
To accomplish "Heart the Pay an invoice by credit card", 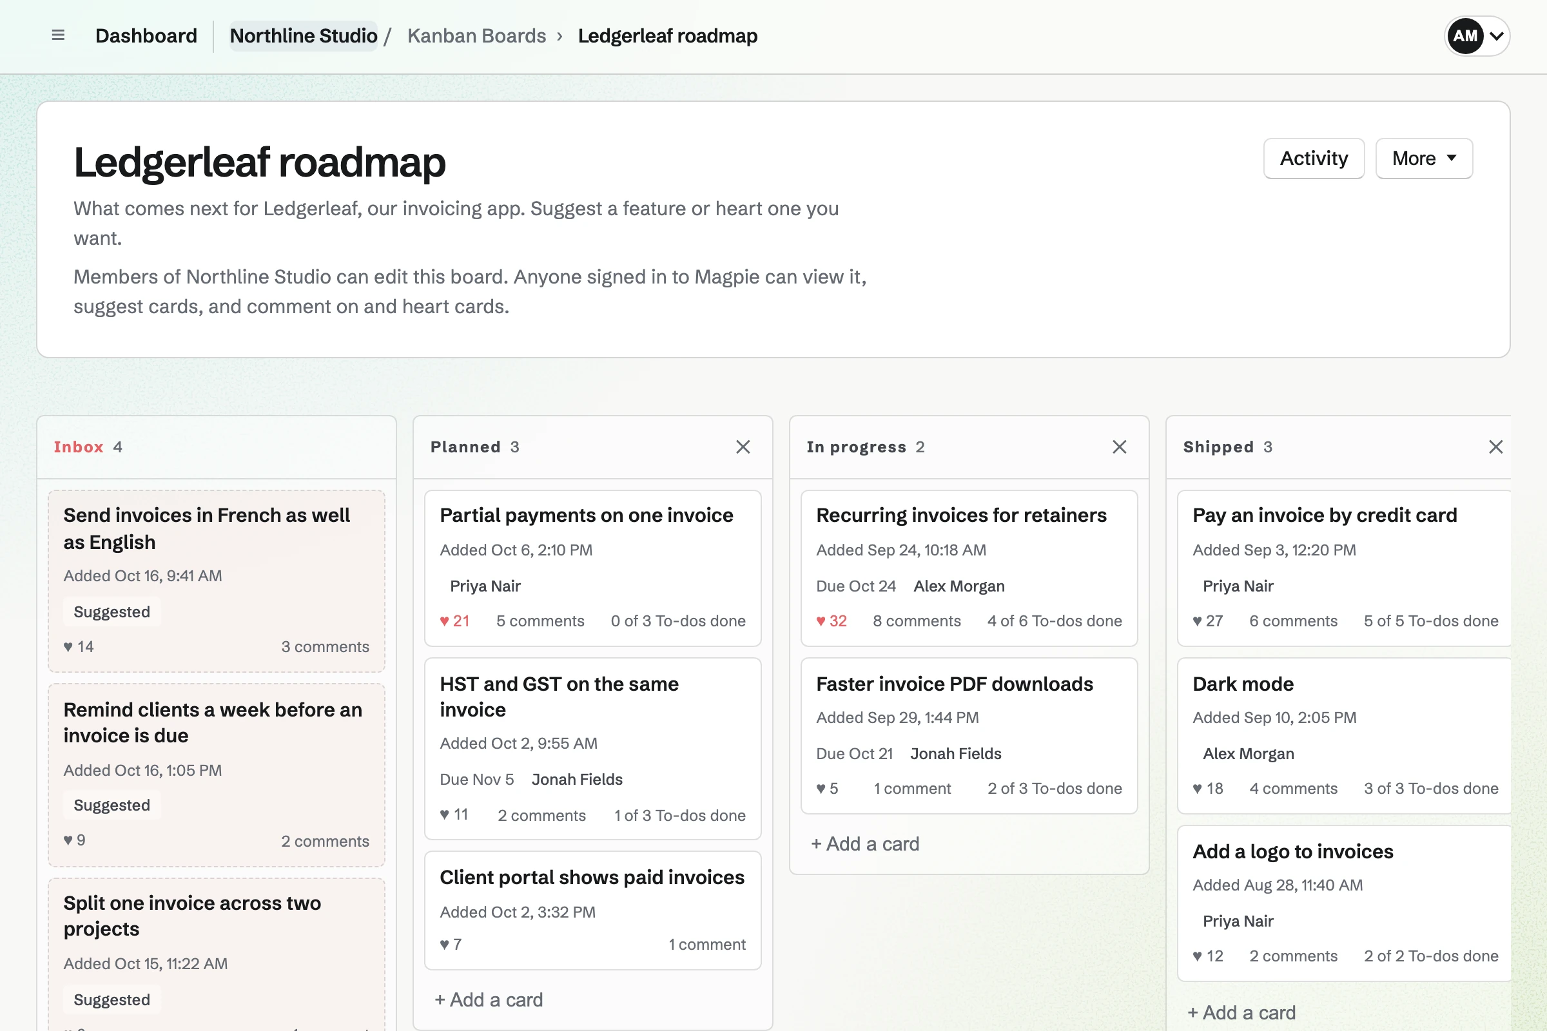I will 1207,621.
